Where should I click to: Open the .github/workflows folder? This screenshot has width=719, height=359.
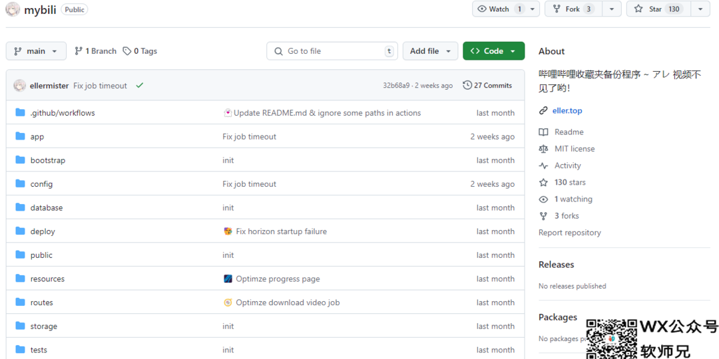63,112
